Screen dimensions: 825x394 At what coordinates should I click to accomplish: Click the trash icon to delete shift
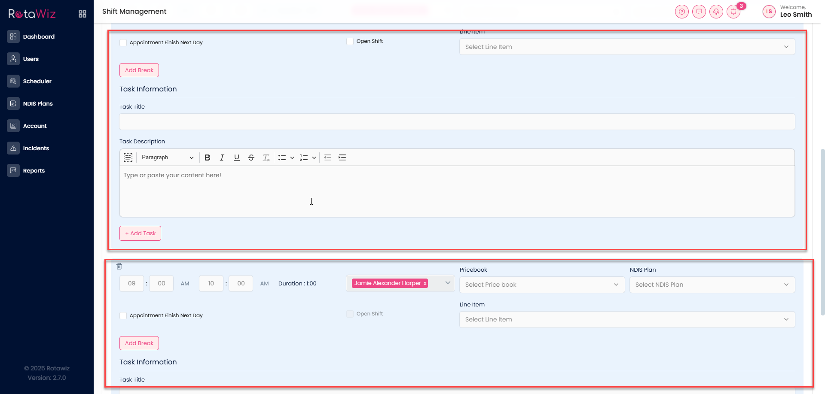[x=119, y=266]
